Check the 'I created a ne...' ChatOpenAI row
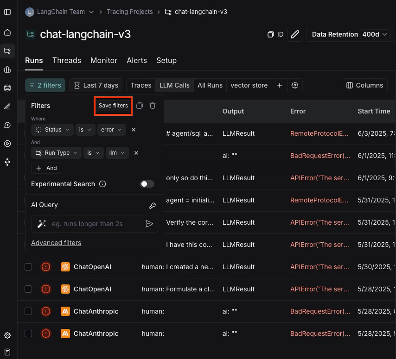Viewport: 396px width, 359px height. pos(28,267)
